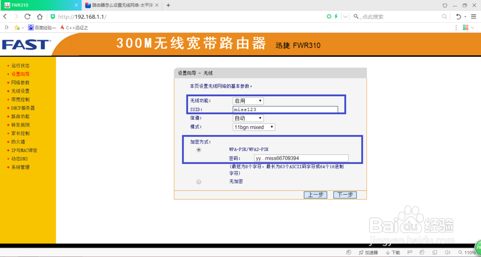The height and width of the screenshot is (257, 481).
Task: Open 下载 downloads from the status bar
Action: [x=393, y=252]
